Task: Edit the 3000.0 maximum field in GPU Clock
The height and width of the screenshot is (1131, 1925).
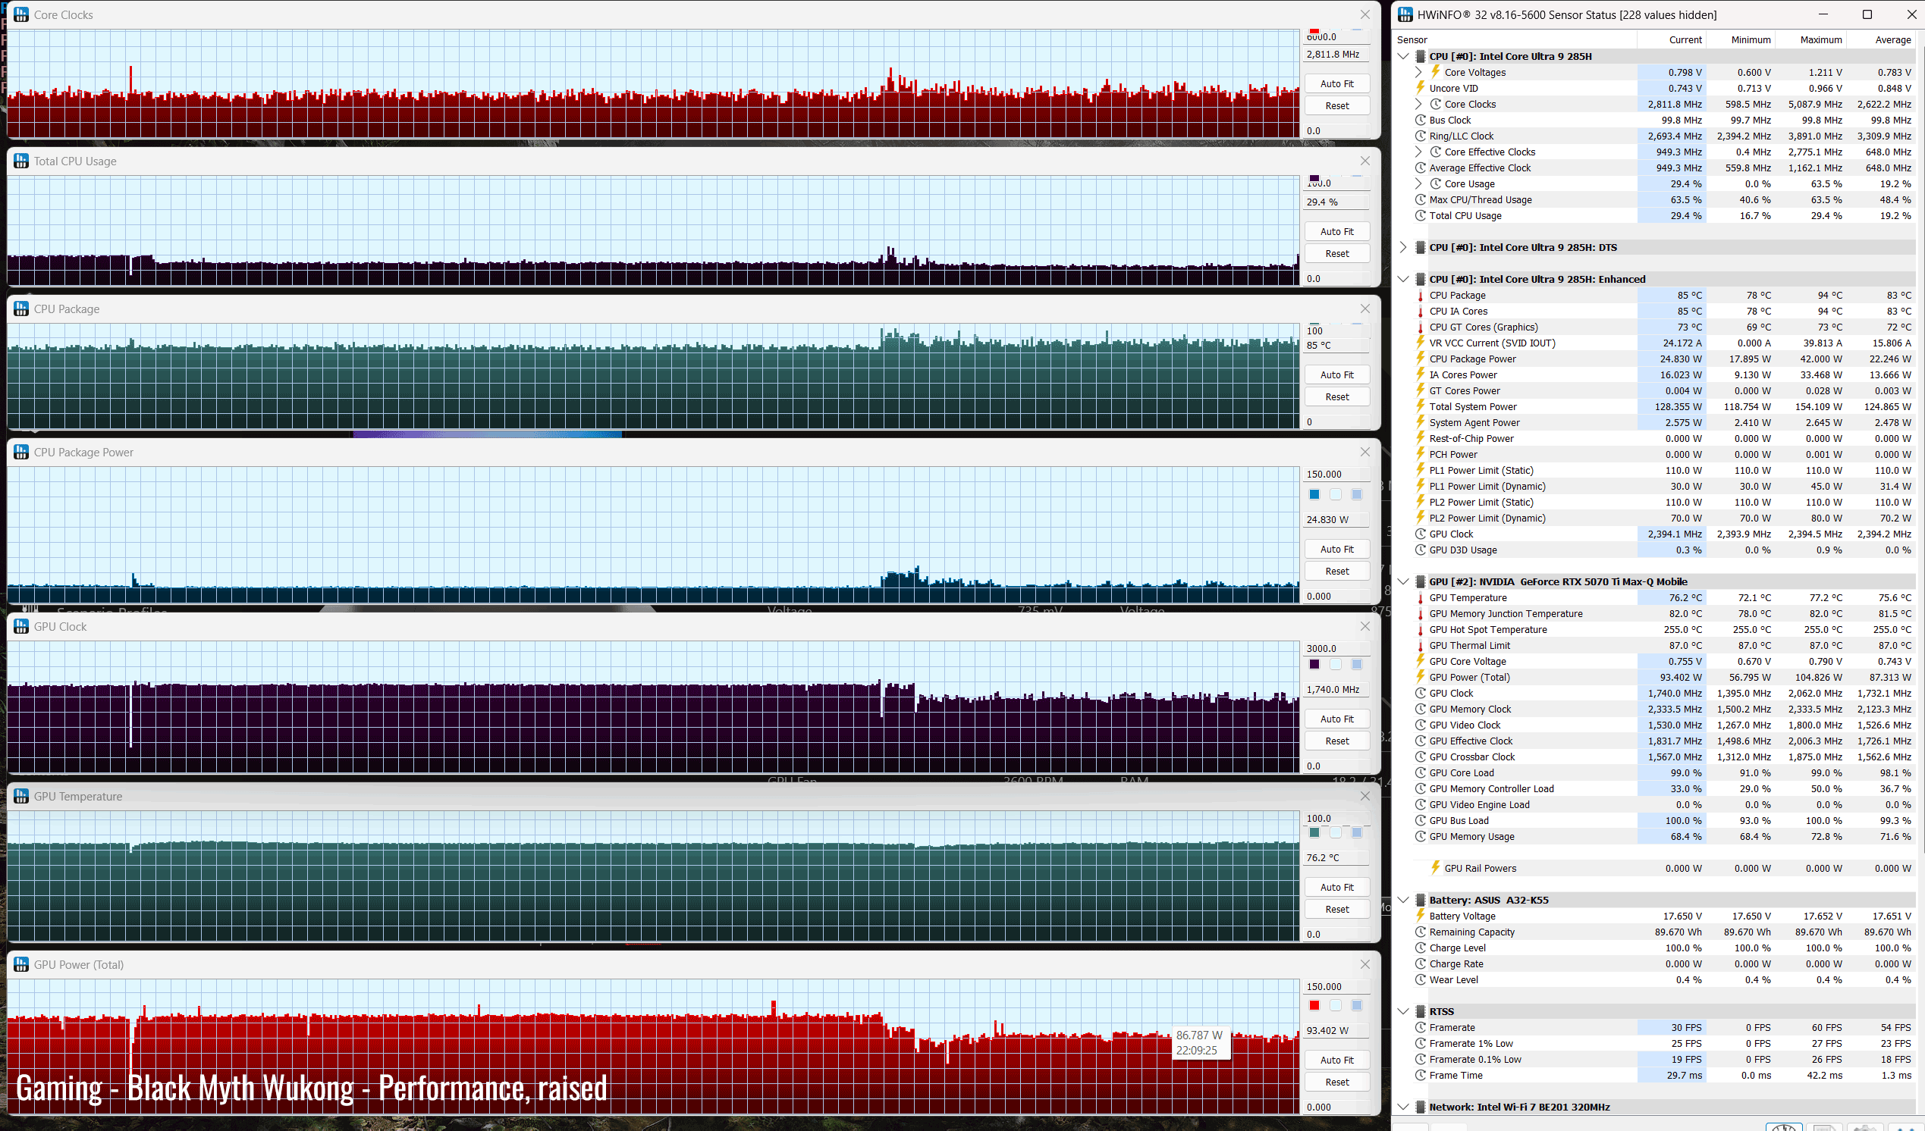Action: coord(1336,648)
